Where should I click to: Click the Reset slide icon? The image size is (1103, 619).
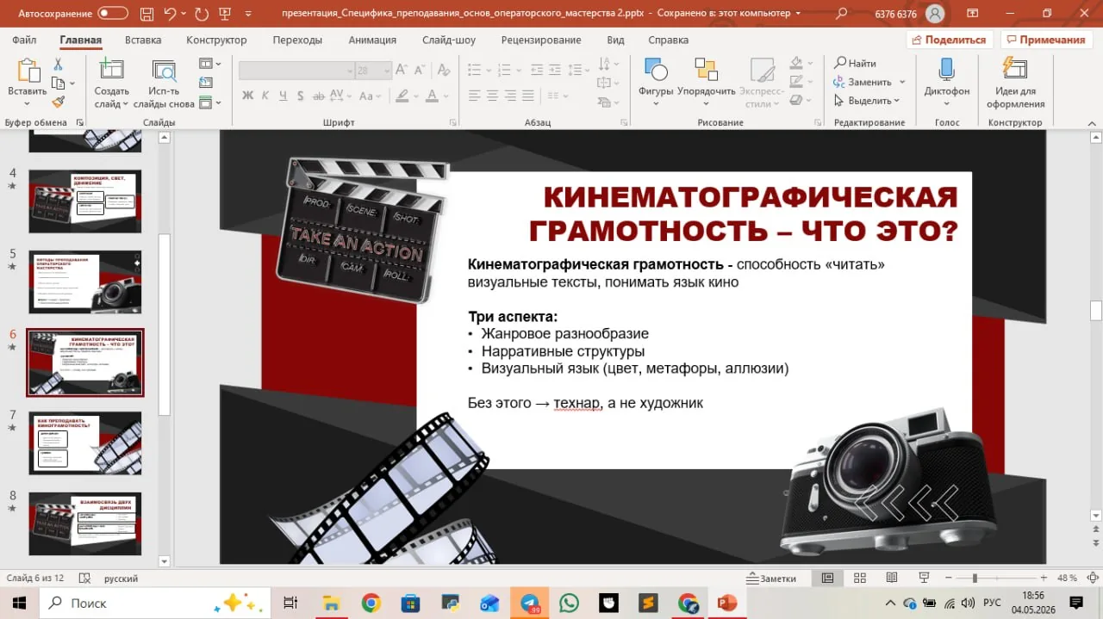(205, 83)
